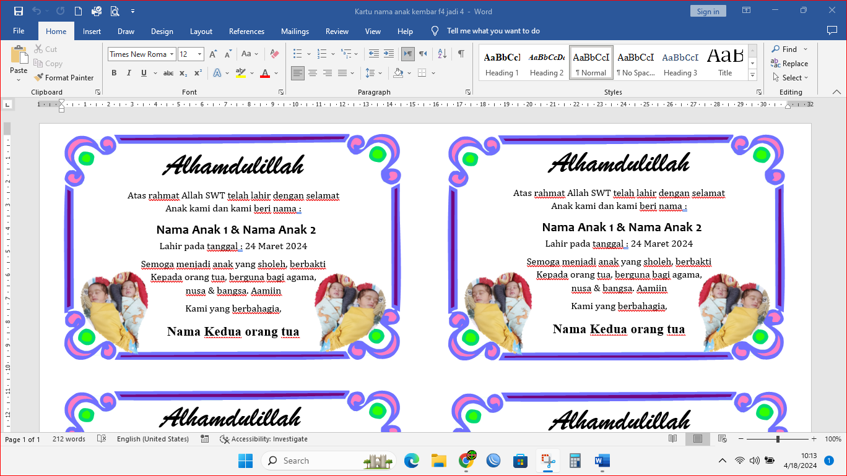This screenshot has width=847, height=476.
Task: Open the numbering list dropdown arrow
Action: coord(333,54)
